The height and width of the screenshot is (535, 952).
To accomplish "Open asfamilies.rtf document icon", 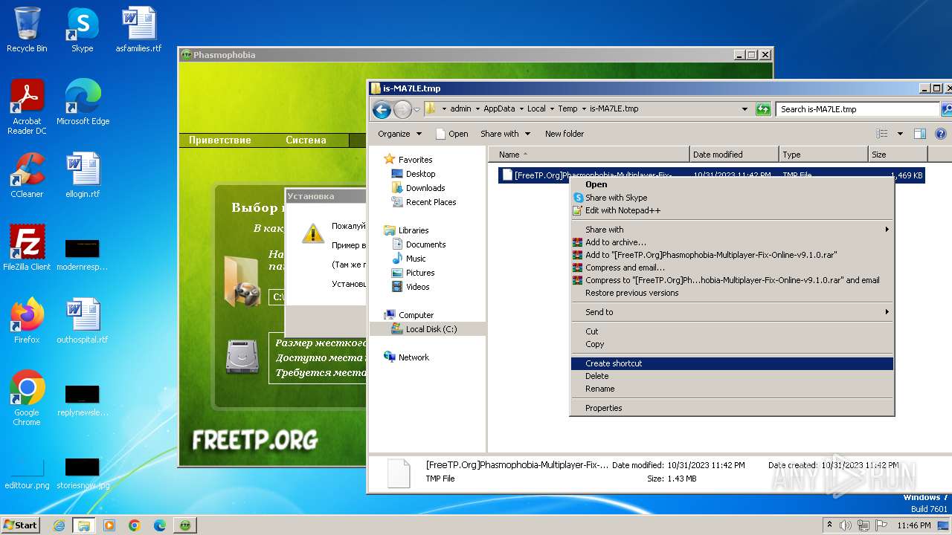I will 138,30.
